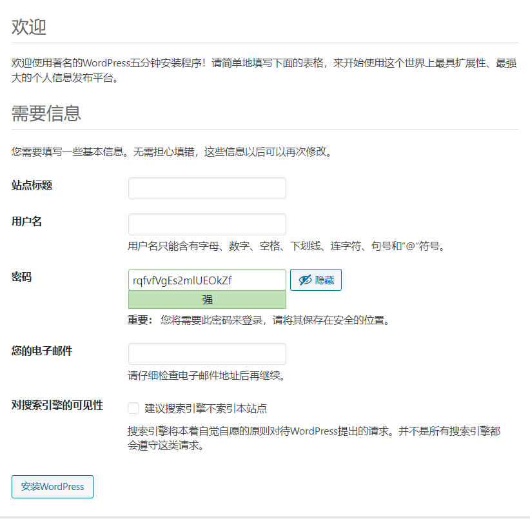Click the 建议搜索引擎不索引本站点 checkbox label text

click(206, 408)
